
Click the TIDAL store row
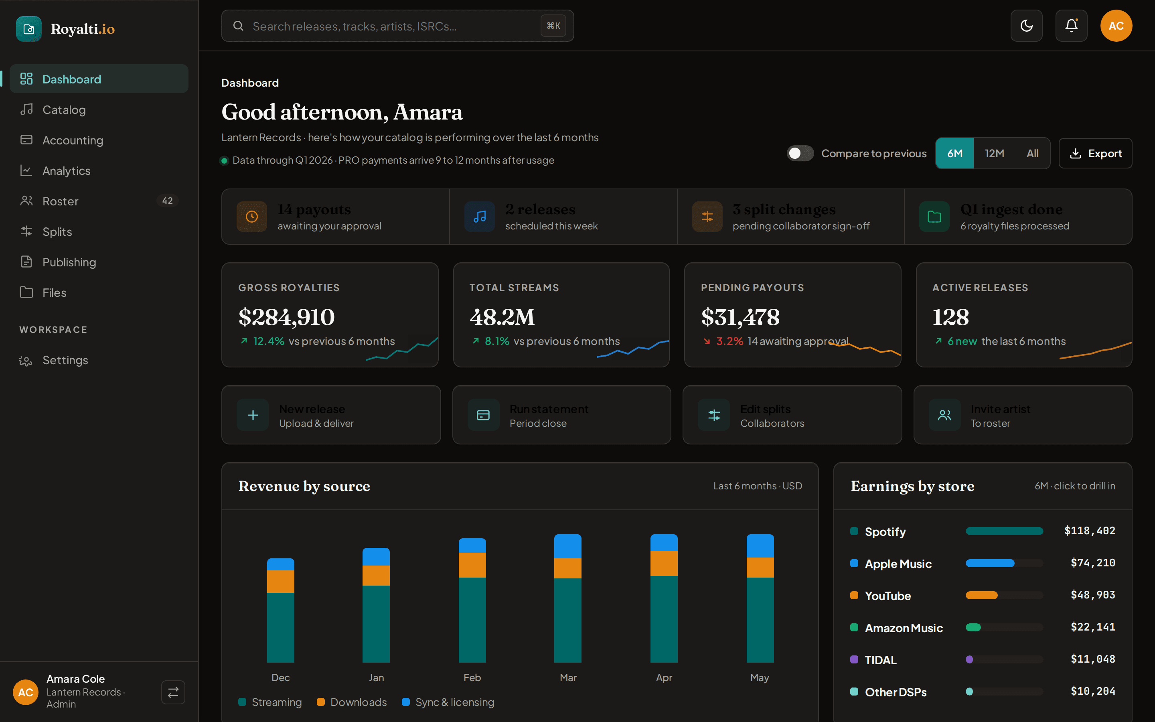pos(983,659)
